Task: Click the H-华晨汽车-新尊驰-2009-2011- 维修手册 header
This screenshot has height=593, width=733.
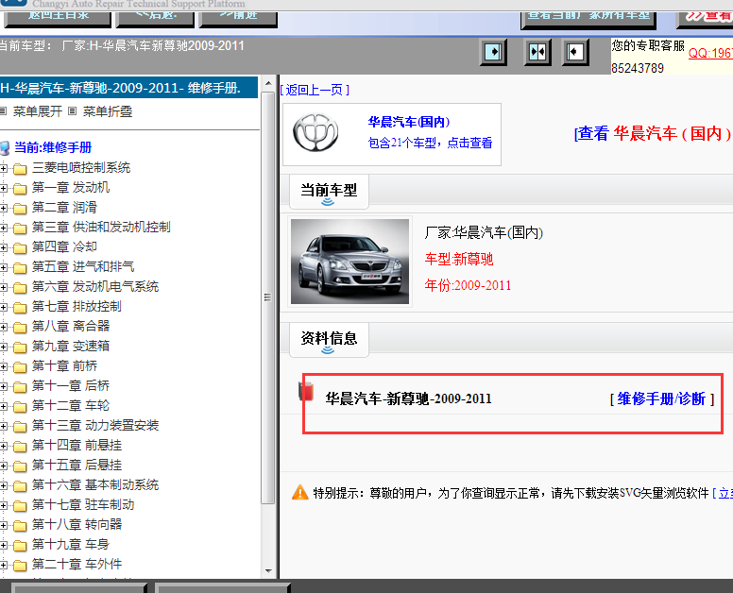Action: tap(128, 88)
